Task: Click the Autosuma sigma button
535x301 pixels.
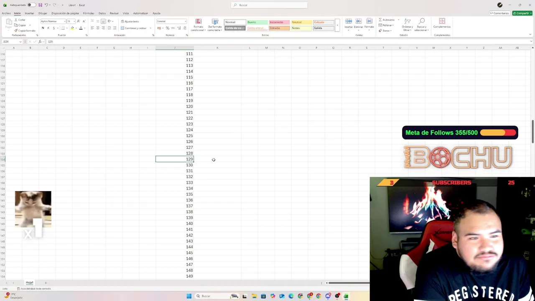Action: tap(387, 20)
